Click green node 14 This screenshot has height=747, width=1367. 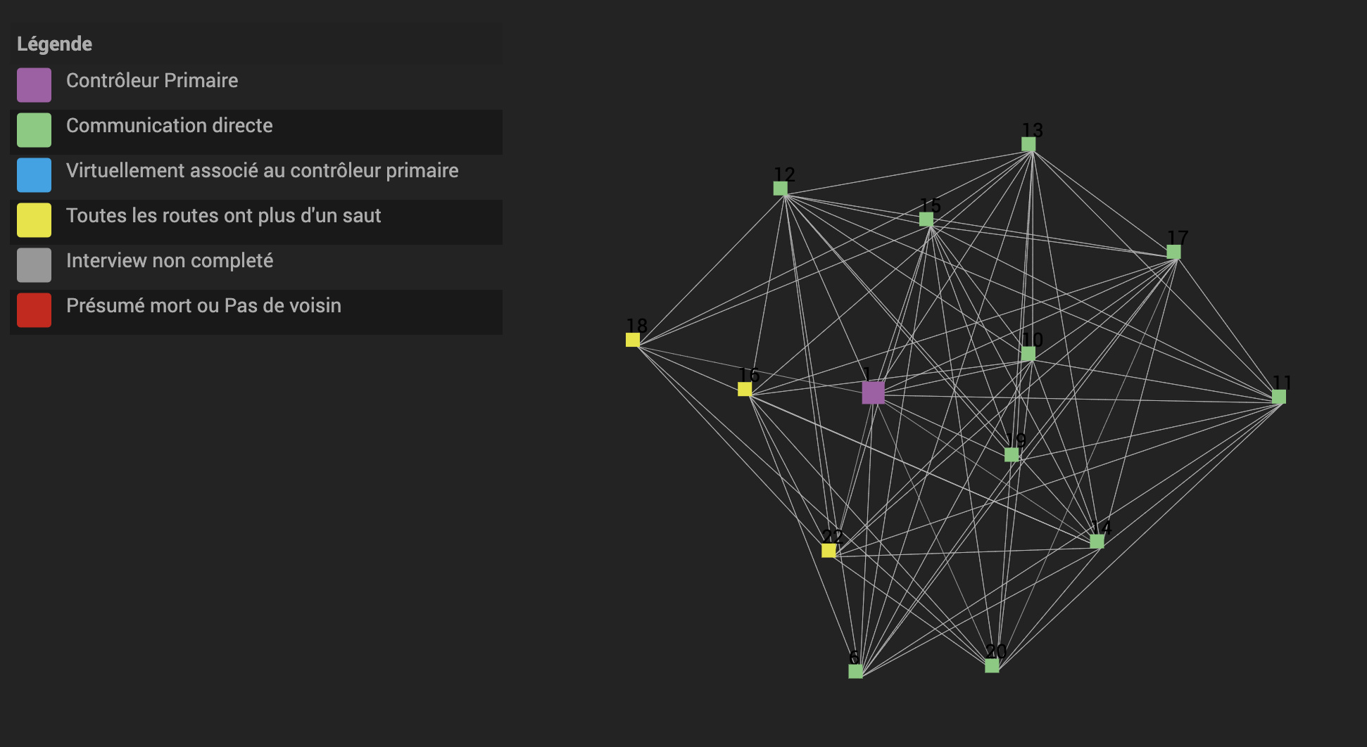click(1097, 542)
